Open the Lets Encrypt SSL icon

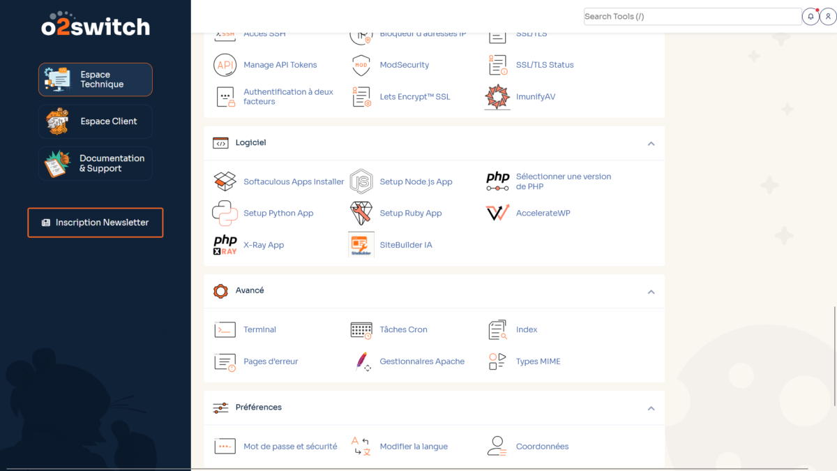click(x=361, y=97)
